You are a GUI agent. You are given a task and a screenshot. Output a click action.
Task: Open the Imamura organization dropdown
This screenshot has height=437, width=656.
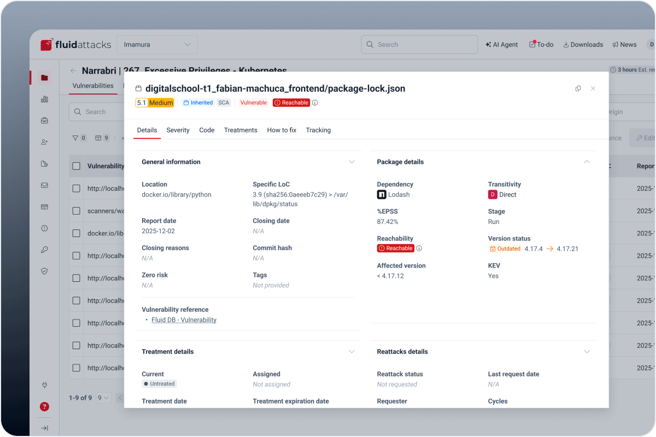coord(157,45)
